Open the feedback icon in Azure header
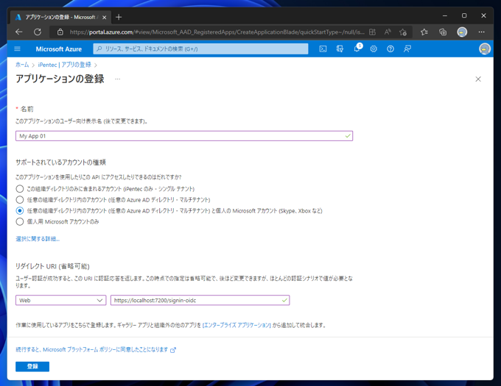Image resolution: width=501 pixels, height=386 pixels. coord(407,49)
